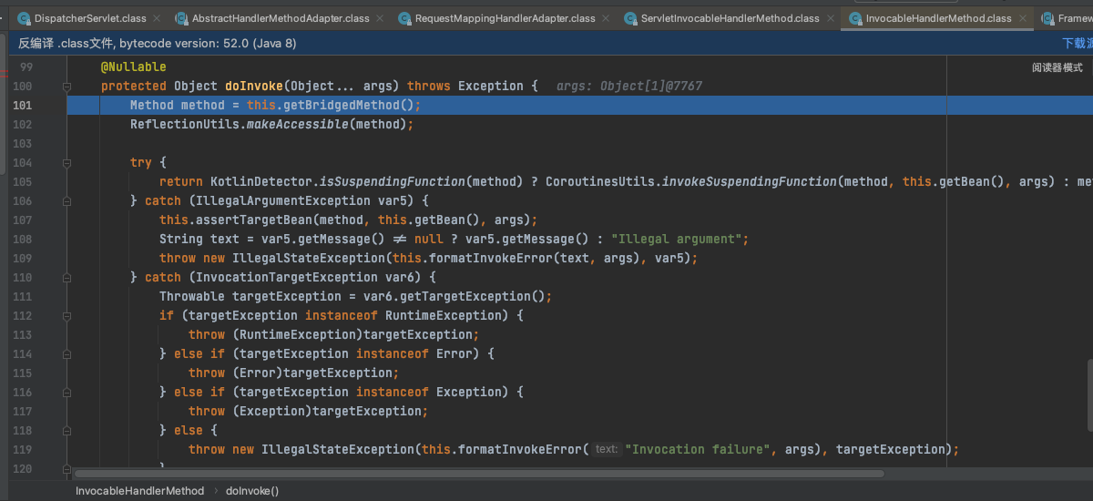Switch to the AbstractHandlerMethodAdapter.class tab
Image resolution: width=1093 pixels, height=501 pixels.
280,18
